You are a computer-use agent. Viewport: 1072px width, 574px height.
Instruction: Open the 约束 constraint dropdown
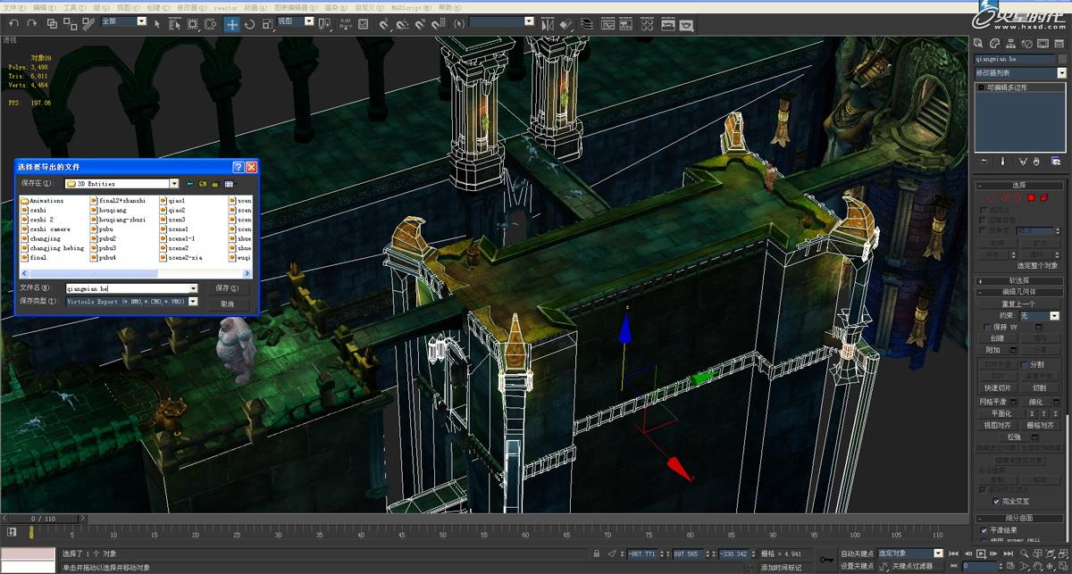tap(1040, 316)
